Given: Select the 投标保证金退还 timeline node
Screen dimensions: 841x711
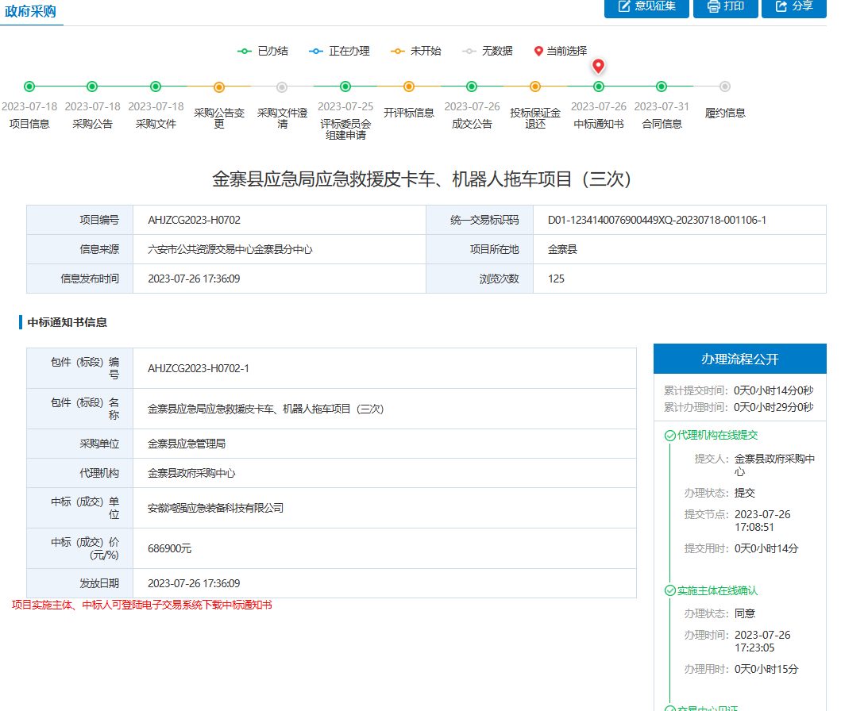Looking at the screenshot, I should [x=534, y=86].
